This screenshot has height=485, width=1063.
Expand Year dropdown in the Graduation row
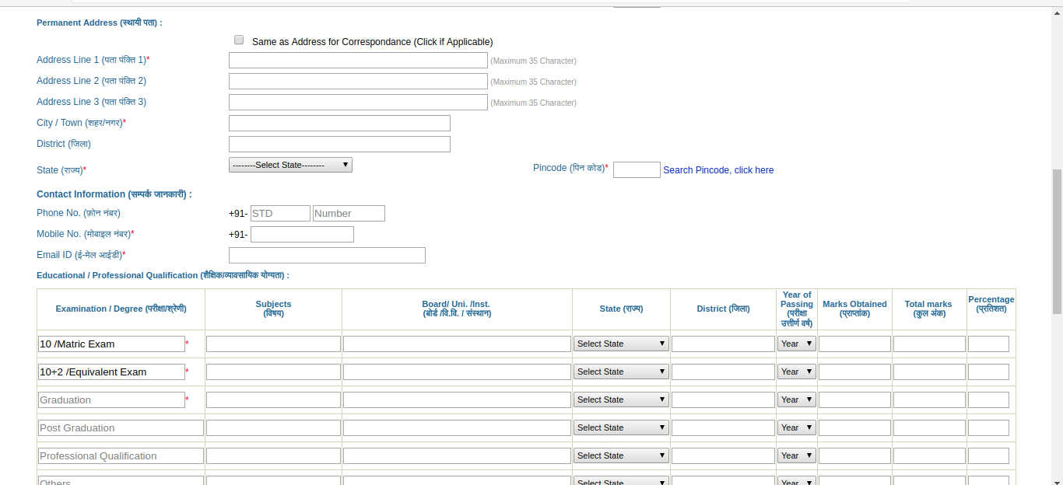796,400
